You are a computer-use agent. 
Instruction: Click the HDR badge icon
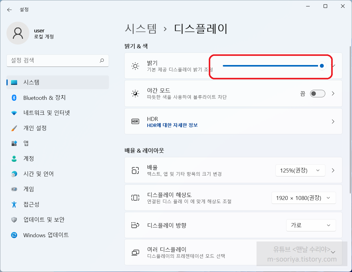coord(135,121)
